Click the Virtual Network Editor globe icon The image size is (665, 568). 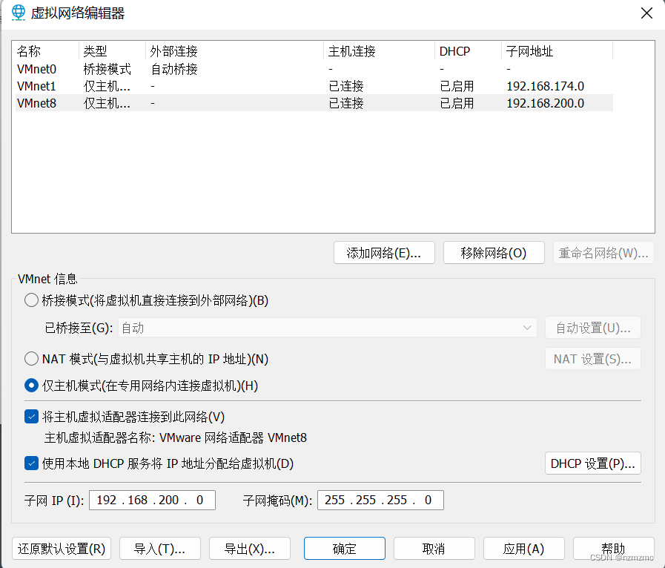coord(19,13)
